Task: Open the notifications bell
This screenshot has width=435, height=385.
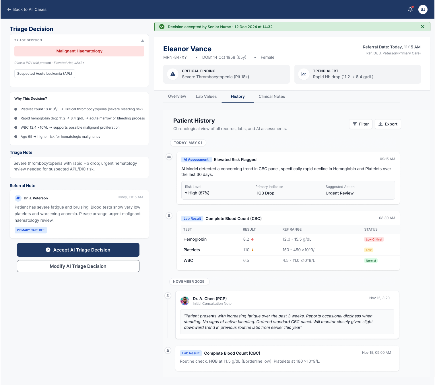Action: tap(410, 9)
